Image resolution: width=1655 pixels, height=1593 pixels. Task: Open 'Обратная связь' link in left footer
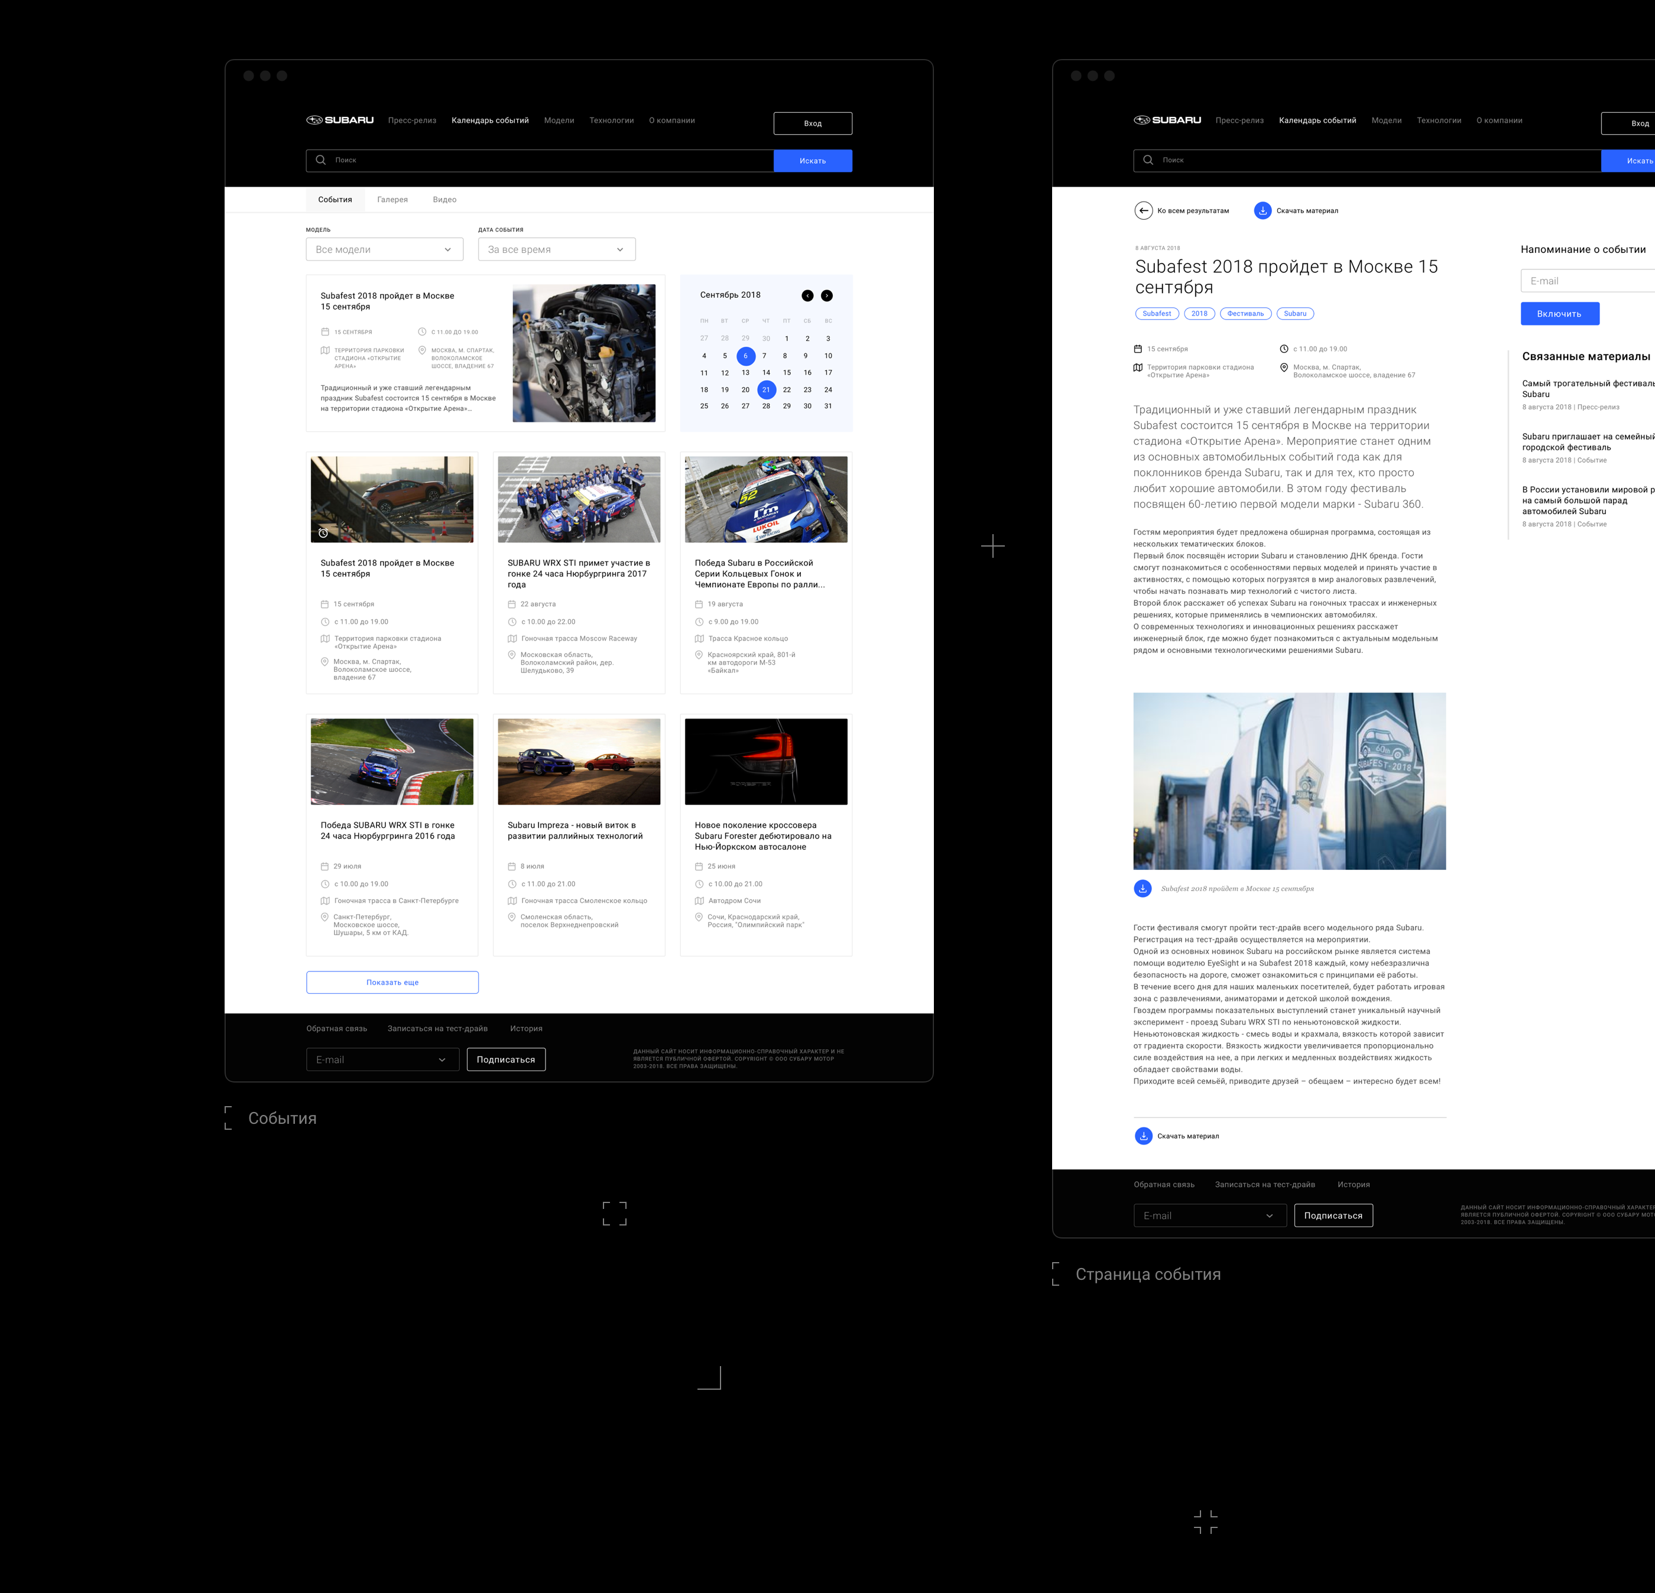click(337, 1029)
